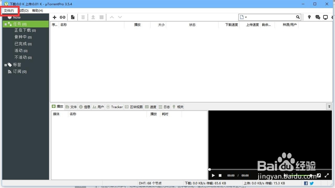Click the Add Torrent from URL link icon
The width and height of the screenshot is (335, 188).
pyautogui.click(x=63, y=17)
